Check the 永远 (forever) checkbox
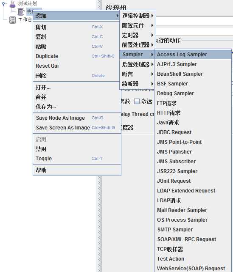This screenshot has width=233, height=272. pos(137,101)
